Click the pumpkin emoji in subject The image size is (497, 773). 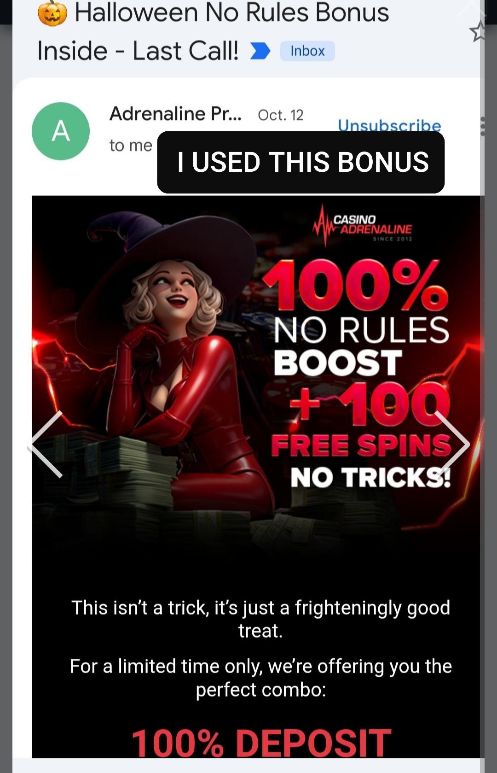[x=52, y=13]
